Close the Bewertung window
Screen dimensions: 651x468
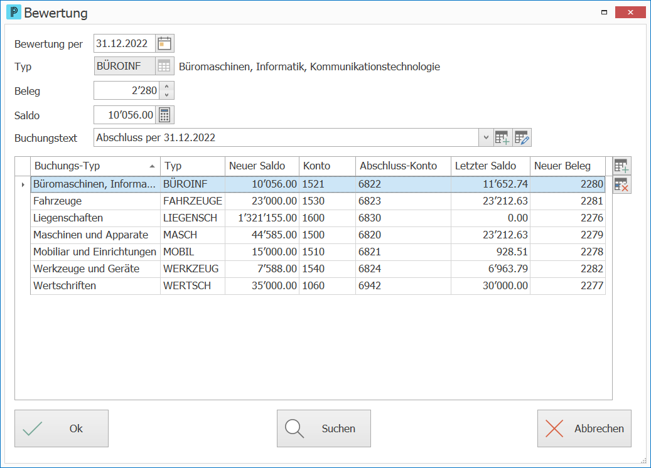[630, 13]
